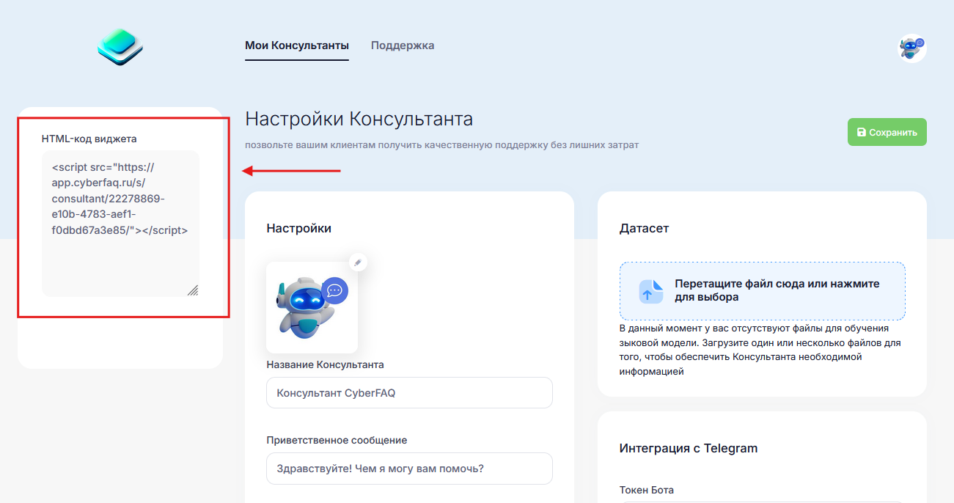Grab the widget code textarea resize handle
Viewport: 954px width, 503px height.
193,290
